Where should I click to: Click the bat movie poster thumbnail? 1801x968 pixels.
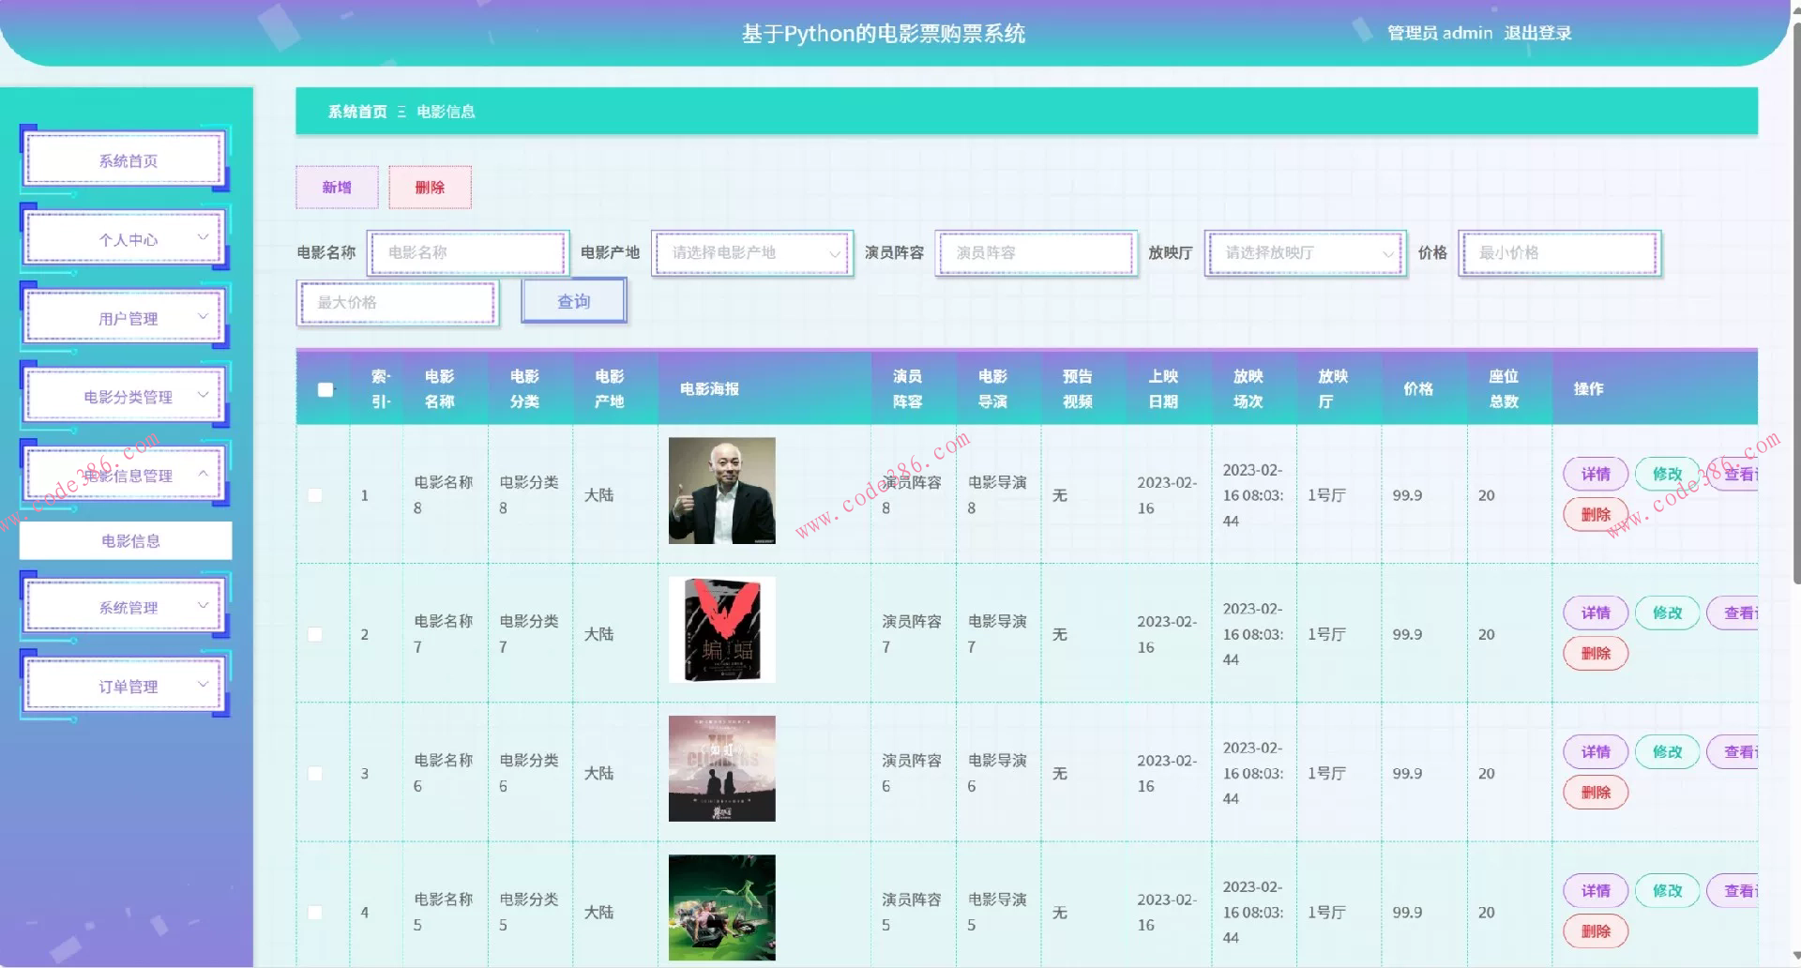pyautogui.click(x=720, y=630)
